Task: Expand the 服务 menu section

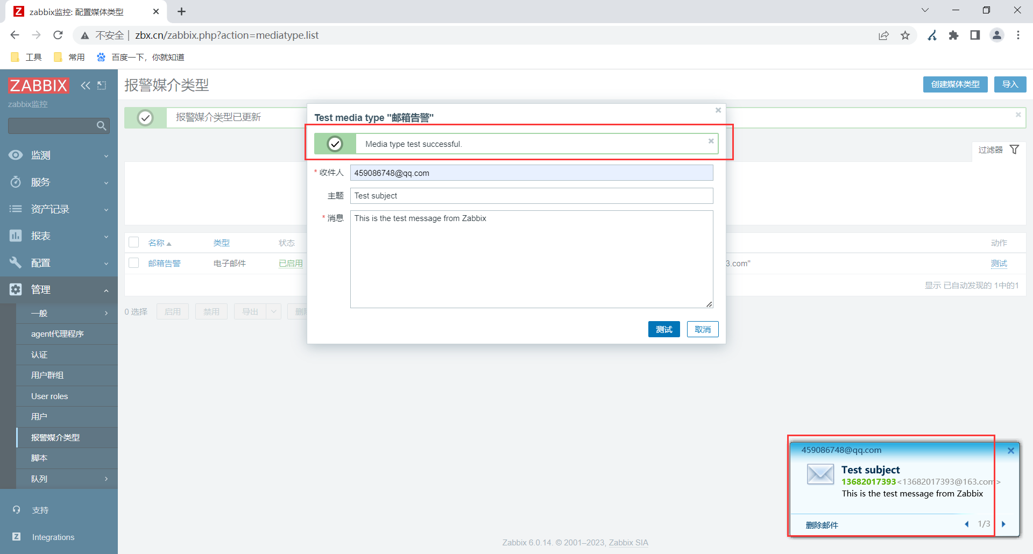Action: [59, 182]
